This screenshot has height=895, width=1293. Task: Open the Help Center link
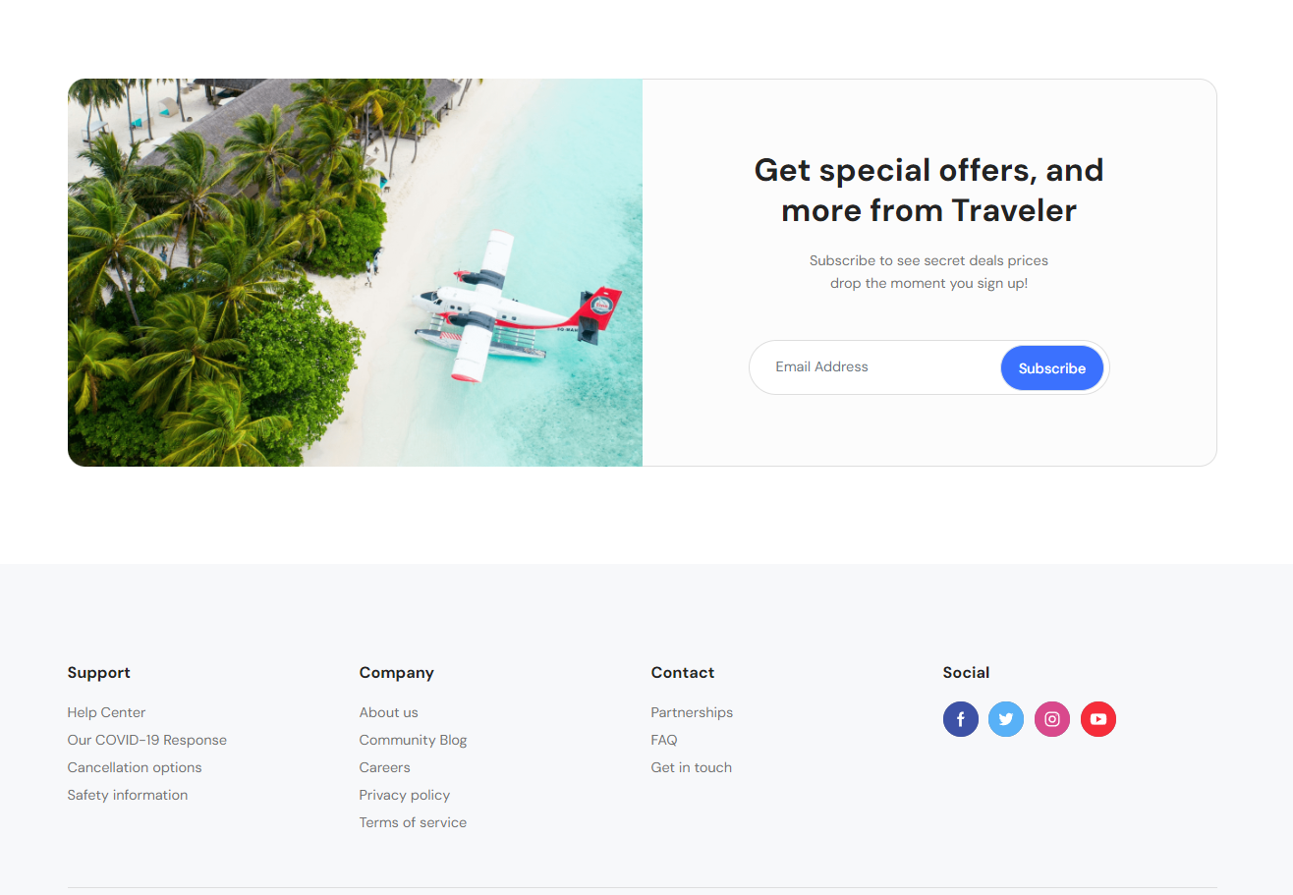(106, 712)
